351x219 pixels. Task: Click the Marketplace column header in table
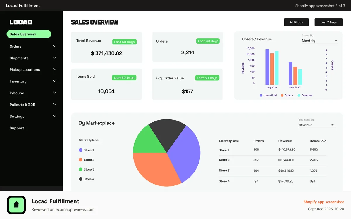[x=229, y=141]
